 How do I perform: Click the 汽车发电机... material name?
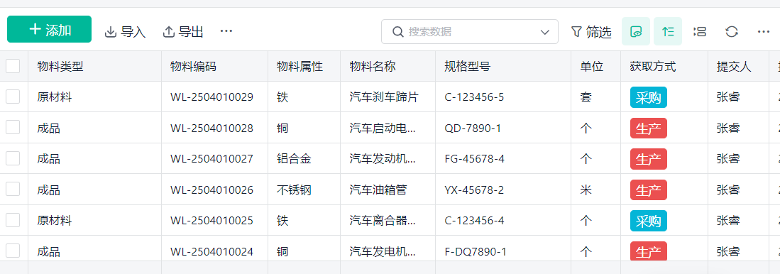click(x=383, y=251)
